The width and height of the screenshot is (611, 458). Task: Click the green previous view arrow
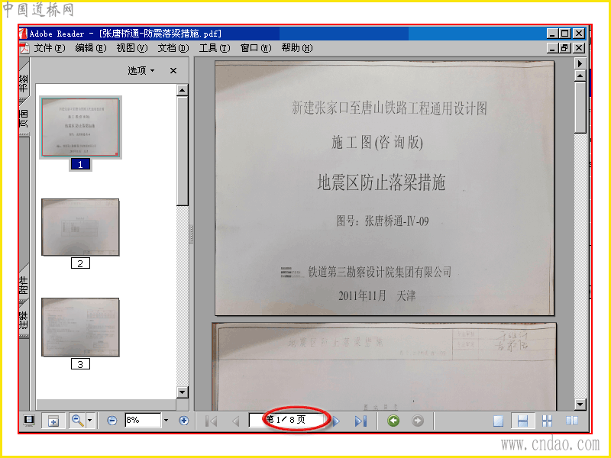point(393,421)
